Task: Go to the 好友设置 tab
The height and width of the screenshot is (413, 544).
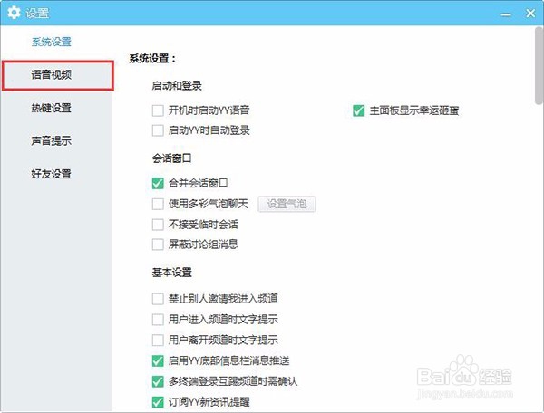Action: [x=52, y=174]
